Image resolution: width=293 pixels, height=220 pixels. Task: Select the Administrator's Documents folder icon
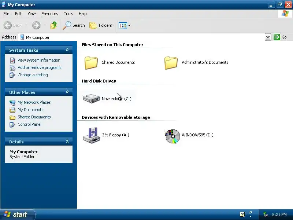click(171, 63)
